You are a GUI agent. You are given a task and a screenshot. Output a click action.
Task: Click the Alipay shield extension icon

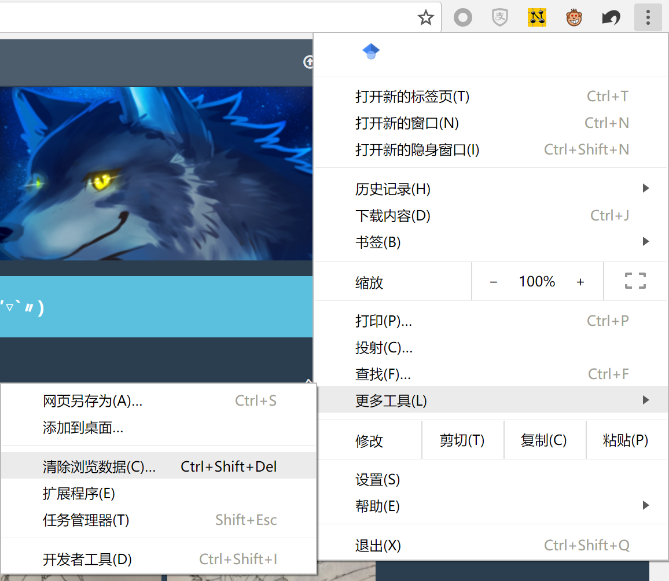click(500, 18)
